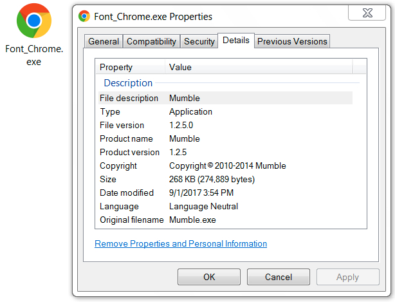Click the 9/1/2017 3:54 PM value

201,193
